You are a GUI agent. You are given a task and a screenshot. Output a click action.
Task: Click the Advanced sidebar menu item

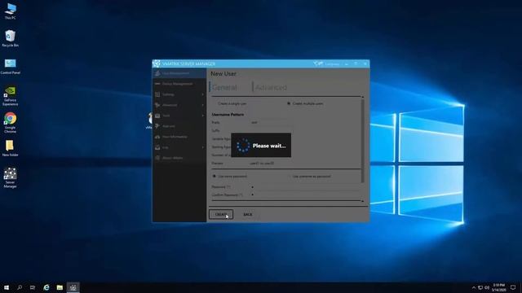pyautogui.click(x=179, y=105)
